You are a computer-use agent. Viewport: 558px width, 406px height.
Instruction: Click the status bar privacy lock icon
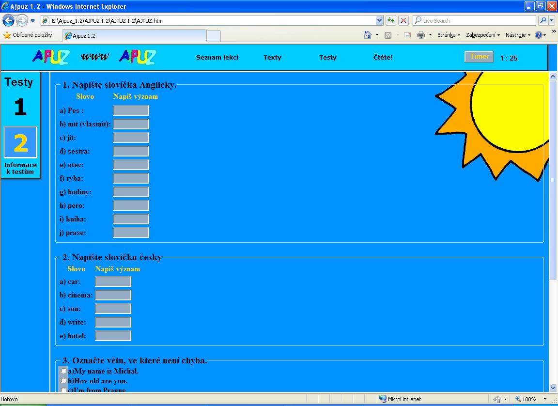(x=497, y=399)
